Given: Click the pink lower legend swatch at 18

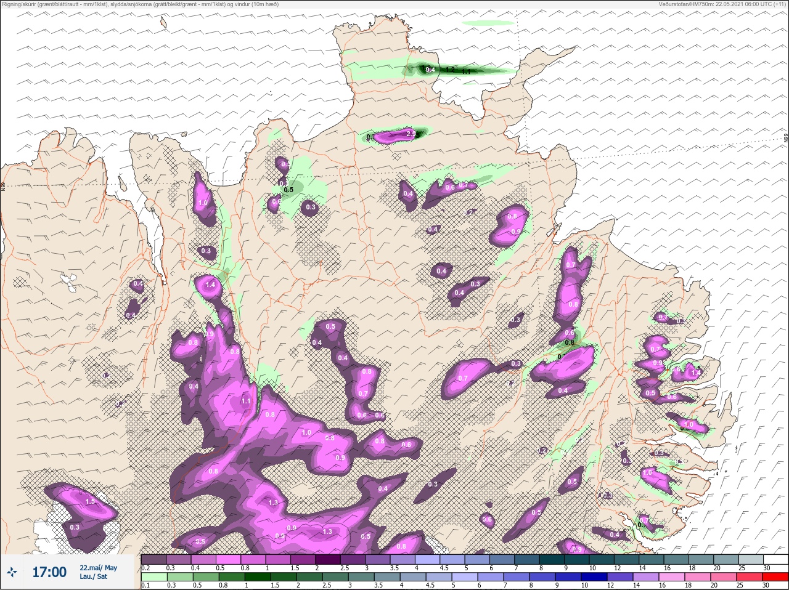Looking at the screenshot, I should coord(698,577).
